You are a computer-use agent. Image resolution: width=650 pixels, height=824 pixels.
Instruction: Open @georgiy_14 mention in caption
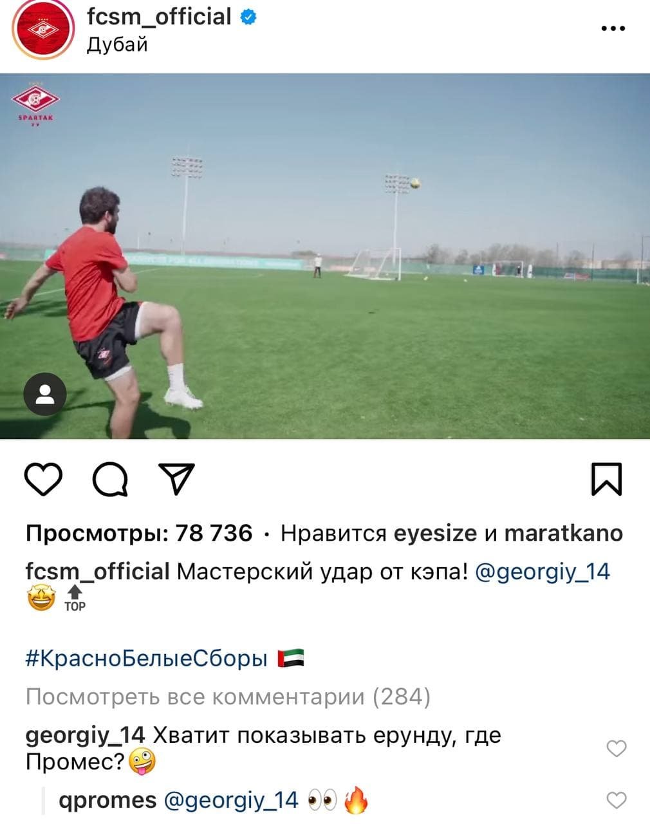point(543,572)
